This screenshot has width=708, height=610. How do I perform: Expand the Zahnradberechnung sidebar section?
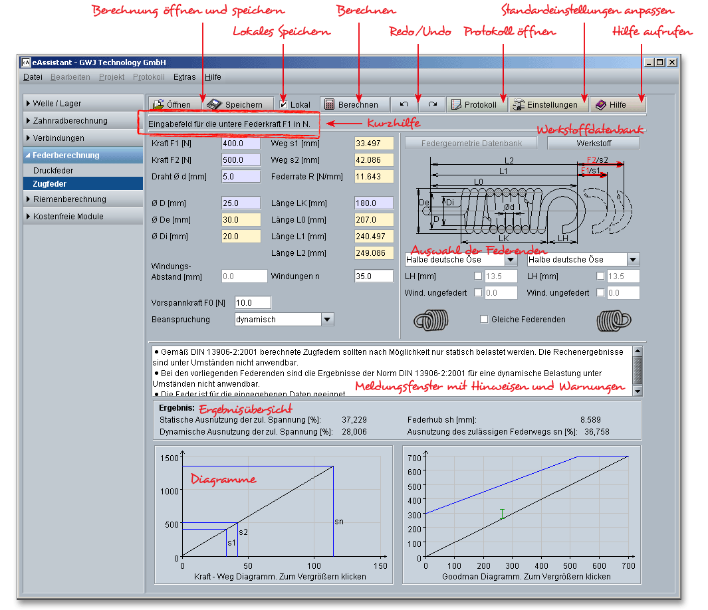[70, 121]
